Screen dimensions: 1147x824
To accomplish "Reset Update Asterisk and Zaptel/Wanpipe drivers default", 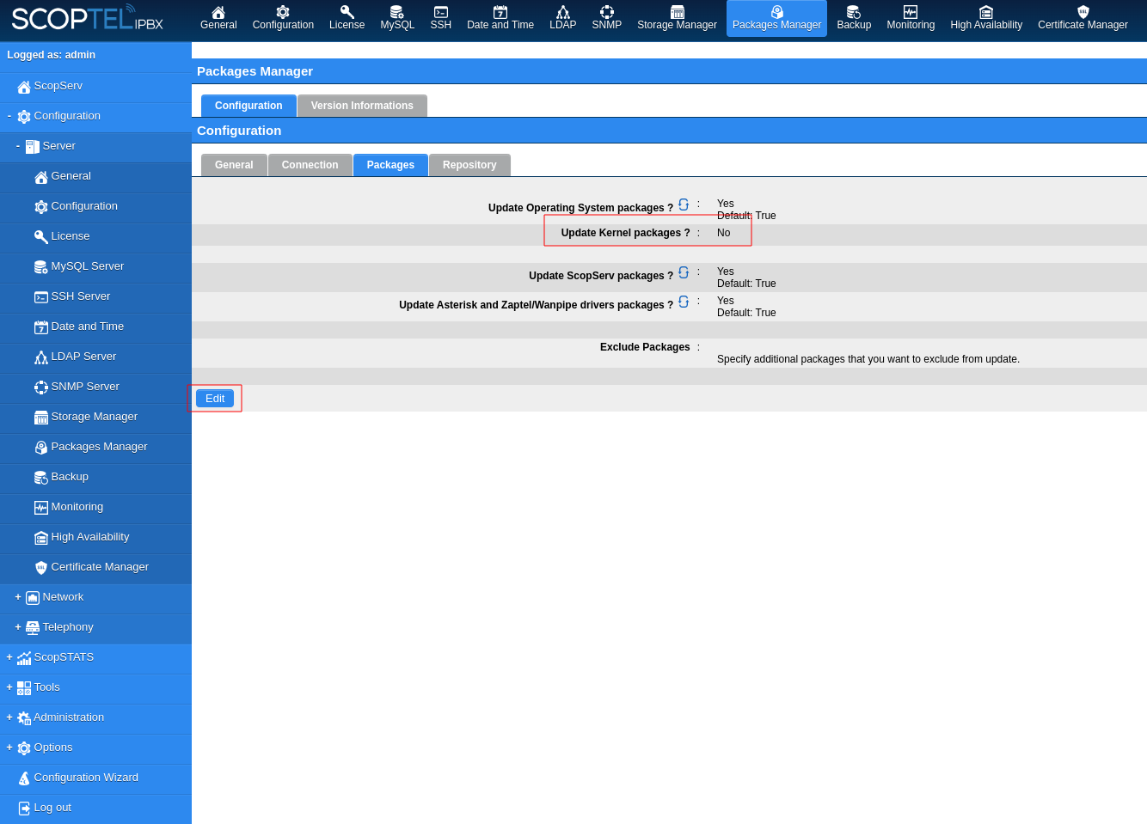I will [684, 302].
